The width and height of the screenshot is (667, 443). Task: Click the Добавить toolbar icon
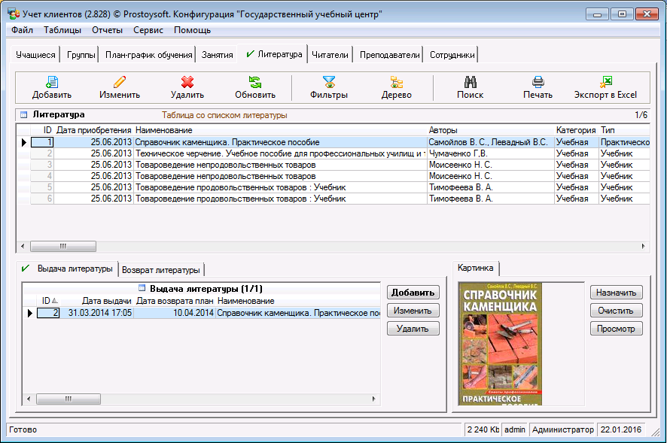tap(51, 83)
